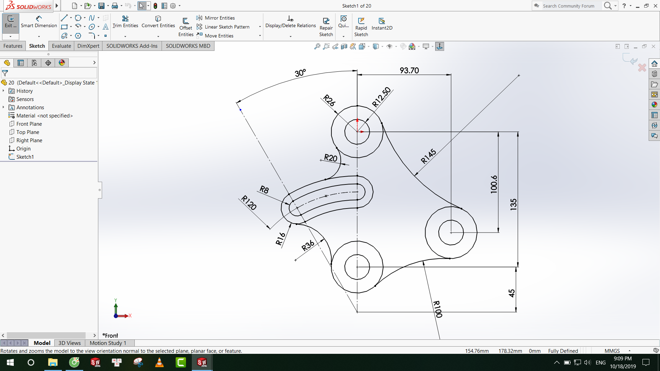Expand the History tree node
The image size is (660, 371).
tap(3, 91)
